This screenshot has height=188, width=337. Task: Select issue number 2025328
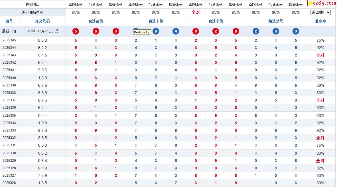coord(9,168)
